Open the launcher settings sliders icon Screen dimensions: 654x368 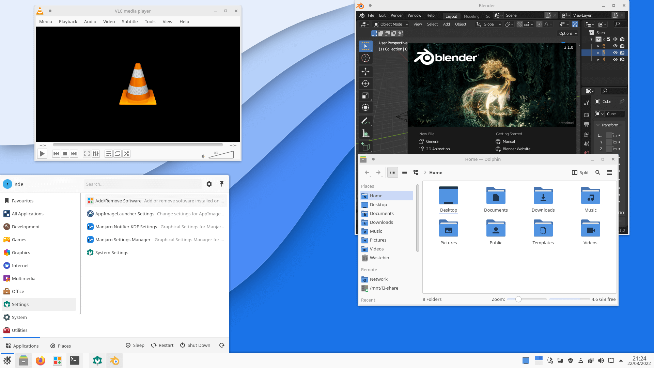209,184
